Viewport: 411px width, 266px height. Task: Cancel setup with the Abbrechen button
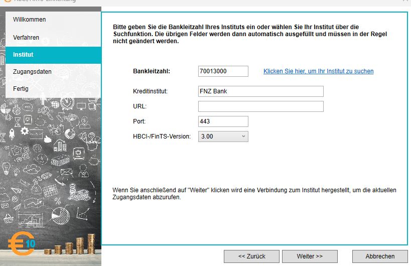click(380, 256)
